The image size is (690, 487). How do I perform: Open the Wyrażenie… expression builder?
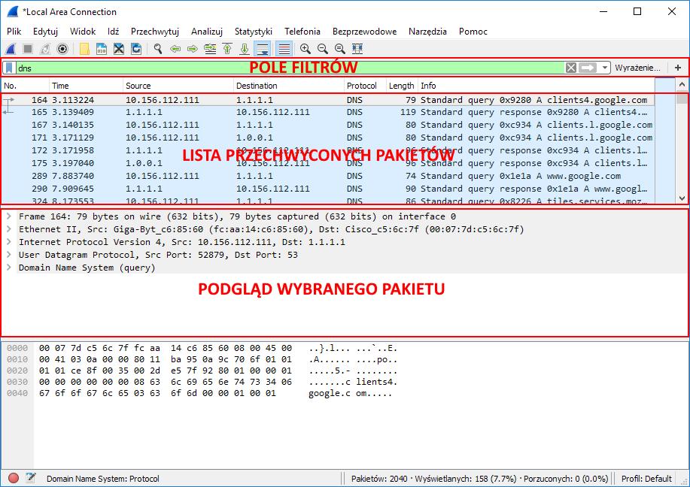click(637, 68)
